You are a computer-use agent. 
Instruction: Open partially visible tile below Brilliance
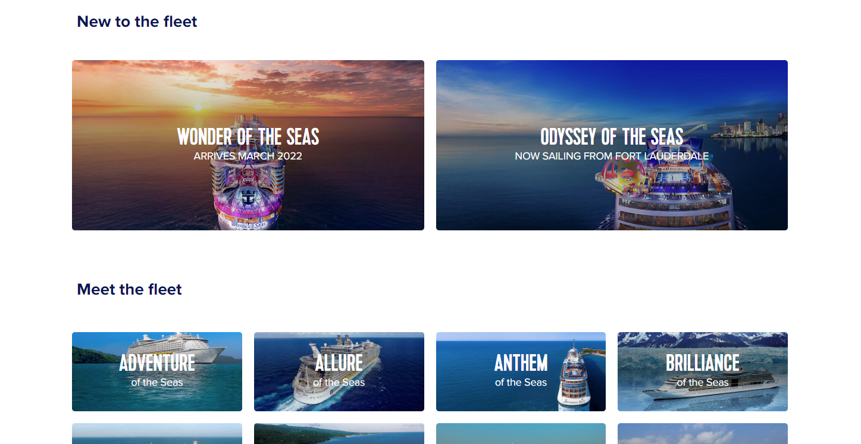click(703, 434)
